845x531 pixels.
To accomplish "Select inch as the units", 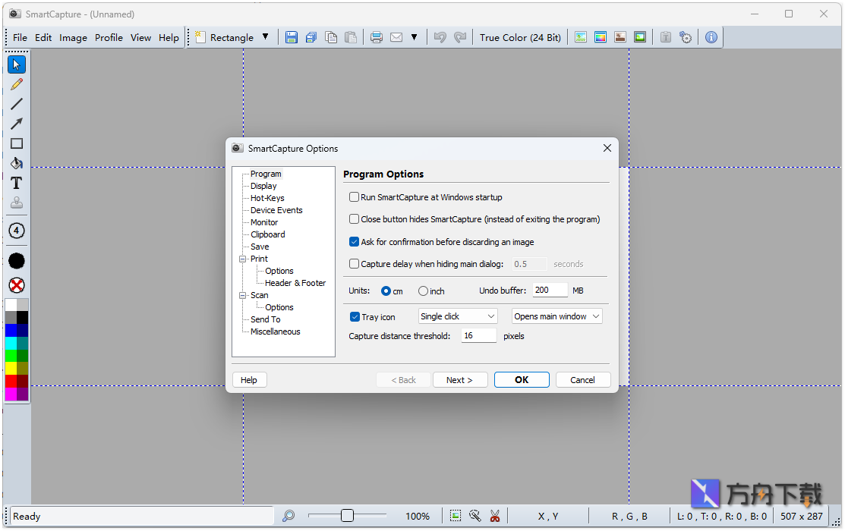I will point(423,291).
